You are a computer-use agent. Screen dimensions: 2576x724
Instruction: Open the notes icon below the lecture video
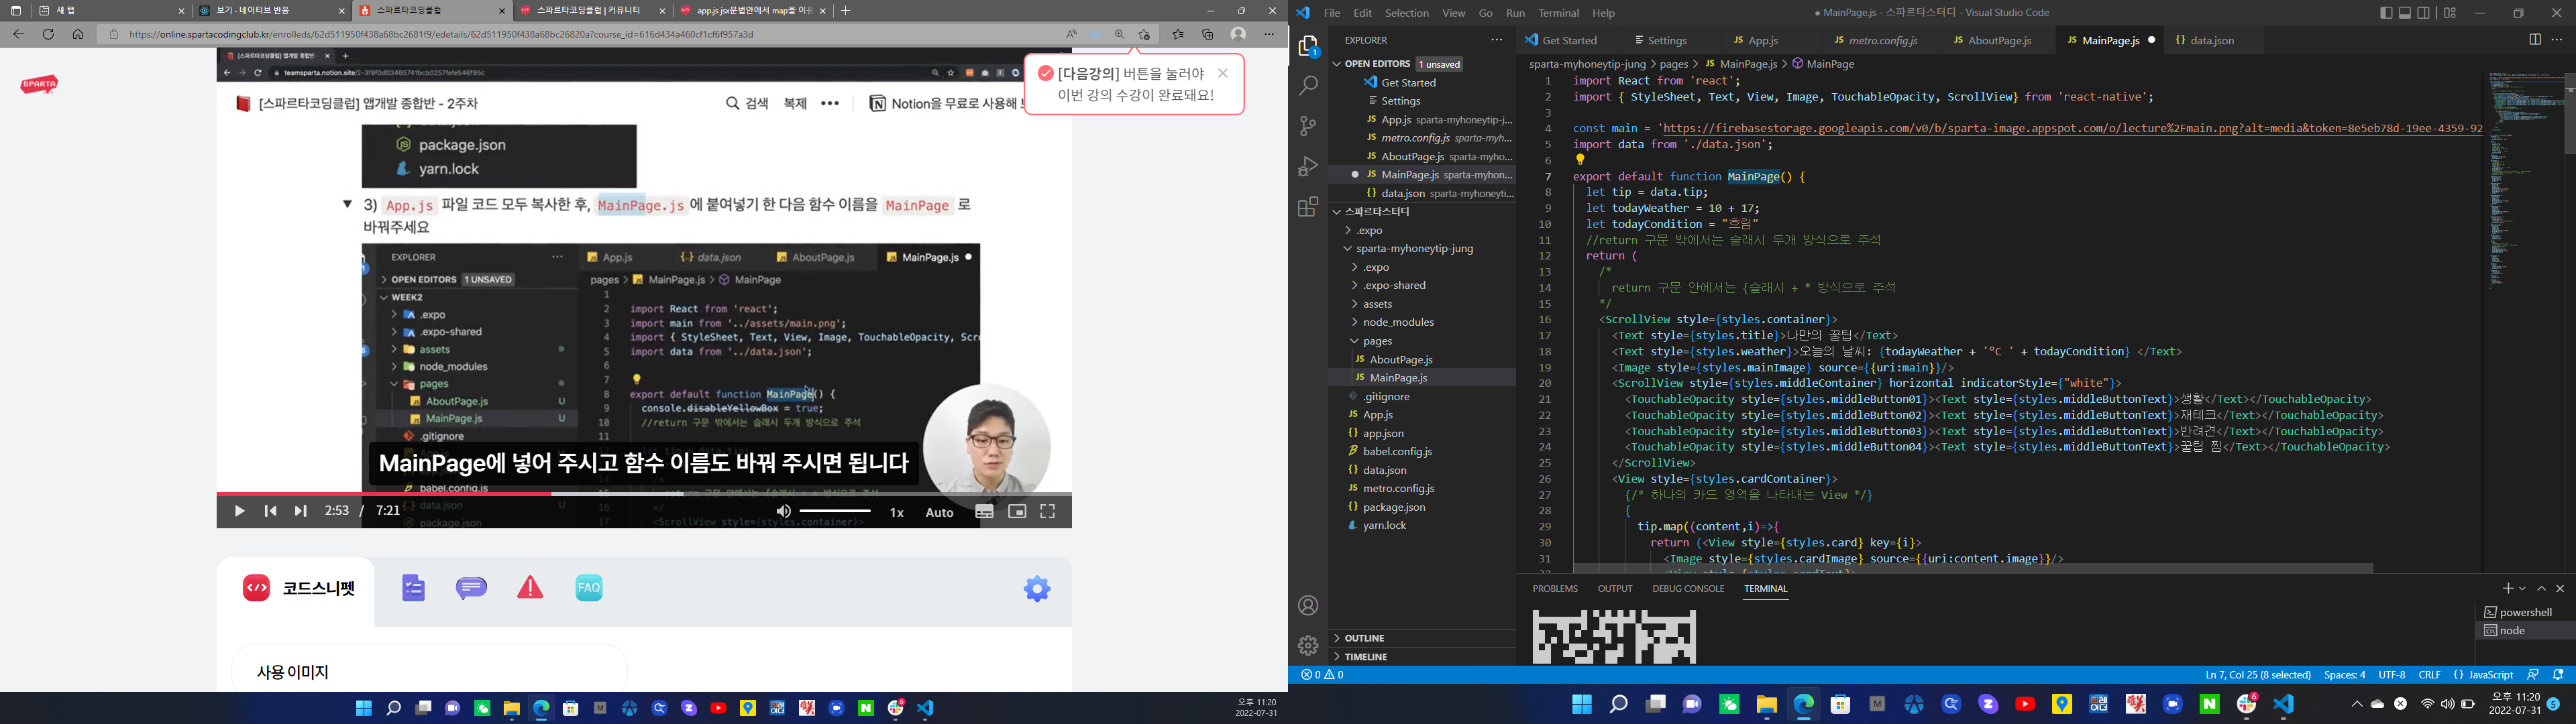pyautogui.click(x=414, y=588)
